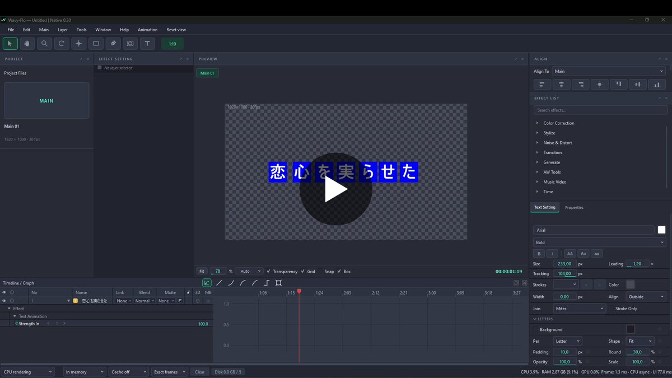The image size is (672, 378).
Task: Select the camera mask tool icon
Action: (130, 43)
